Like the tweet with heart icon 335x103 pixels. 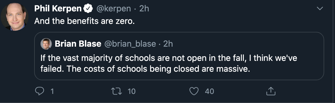[194, 91]
